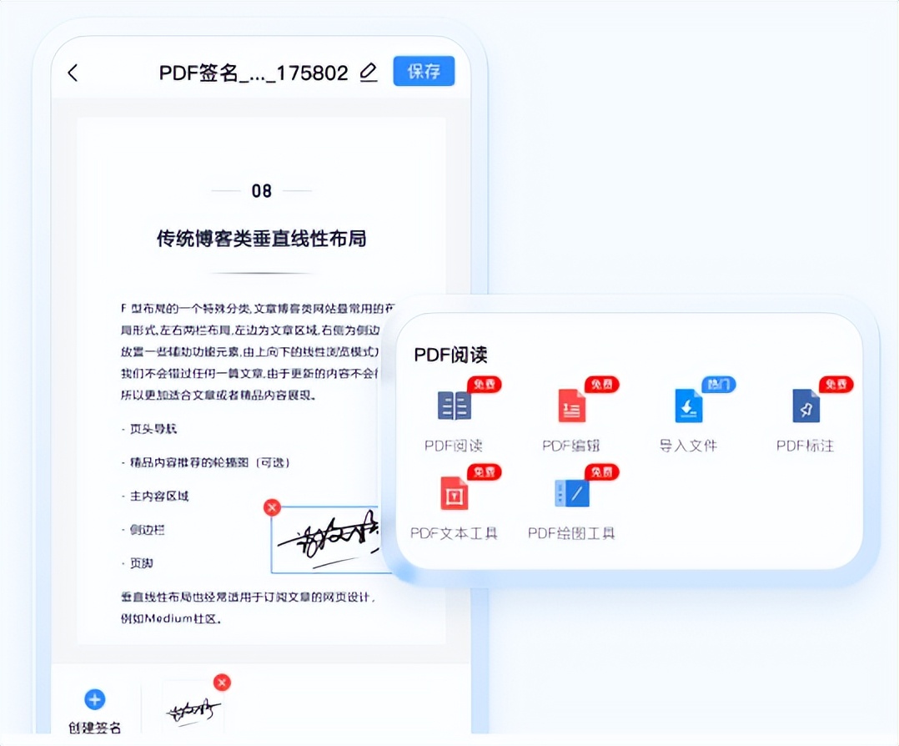Viewport: 899px width, 746px height.
Task: Remove the signature placed in the document
Action: (x=271, y=507)
